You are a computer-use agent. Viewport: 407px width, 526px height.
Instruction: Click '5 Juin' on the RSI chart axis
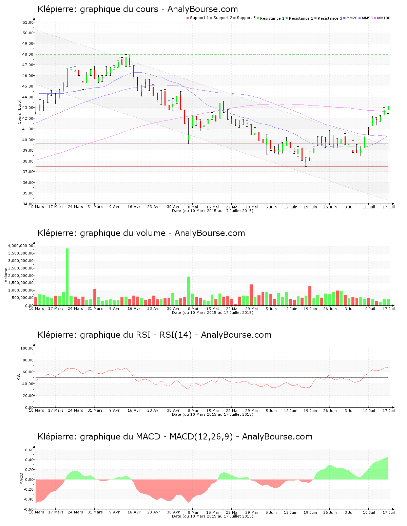coord(271,411)
